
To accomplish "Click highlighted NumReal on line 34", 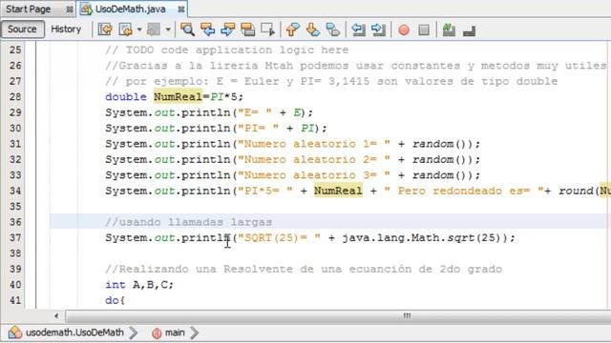I will (x=338, y=191).
